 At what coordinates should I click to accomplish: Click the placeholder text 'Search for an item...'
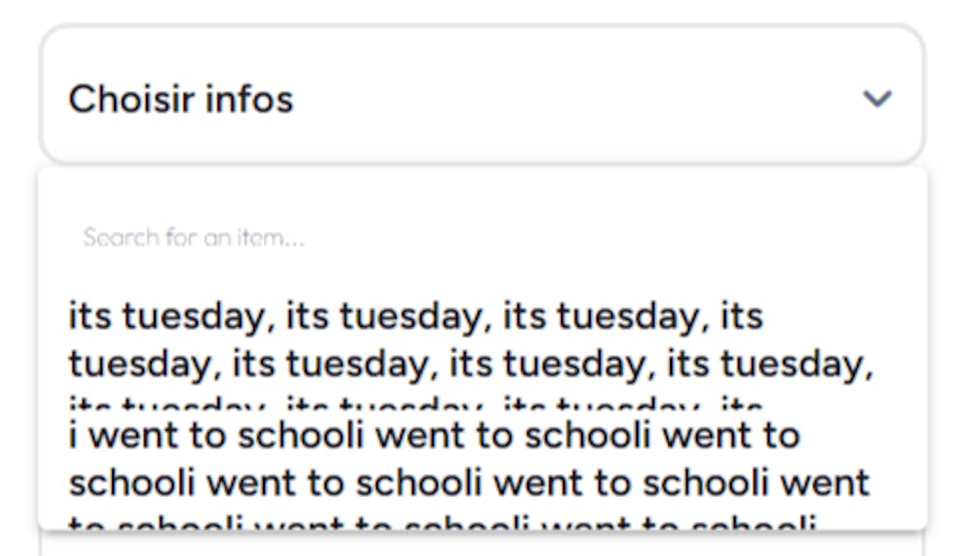[193, 237]
